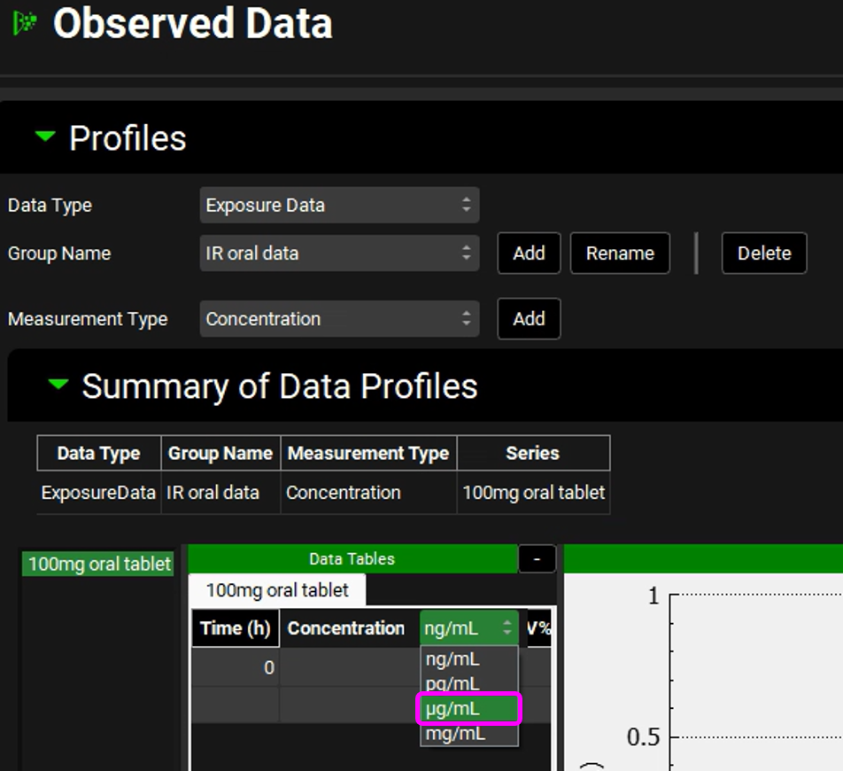
Task: Click the Observed Data logo icon
Action: point(25,23)
